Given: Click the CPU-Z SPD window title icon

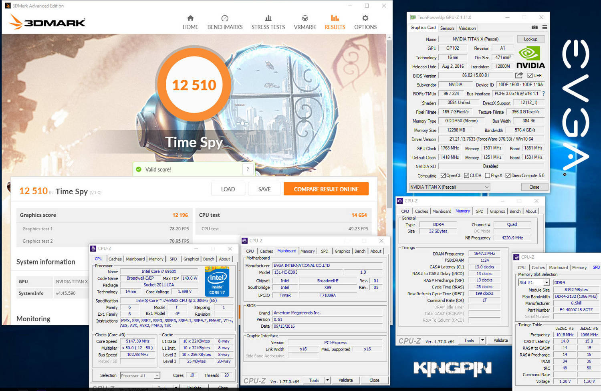Looking at the screenshot, I should tap(516, 257).
